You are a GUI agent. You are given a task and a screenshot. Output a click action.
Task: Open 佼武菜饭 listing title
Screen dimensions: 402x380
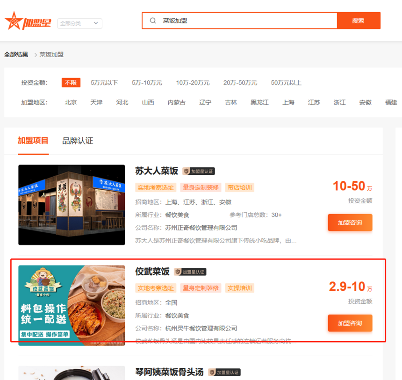click(x=152, y=272)
